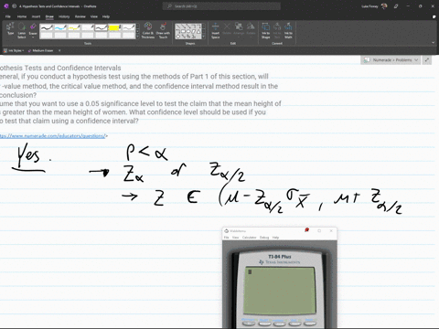Open Help menu in calculator window
The height and width of the screenshot is (329, 439).
coord(275,238)
